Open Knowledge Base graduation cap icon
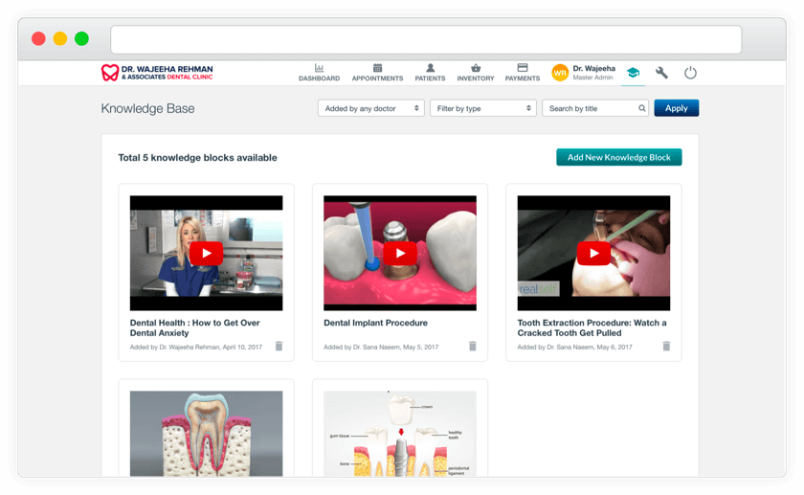 634,73
